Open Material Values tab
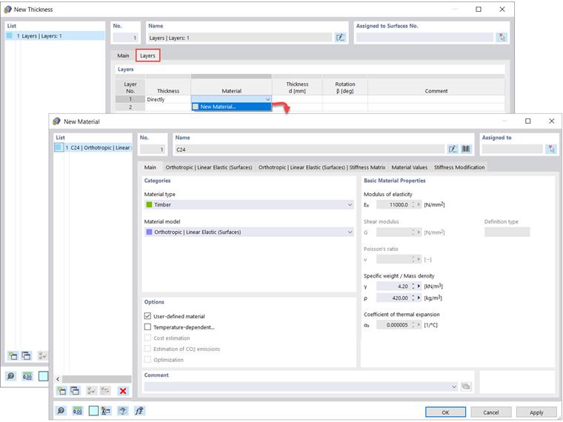 click(x=410, y=167)
